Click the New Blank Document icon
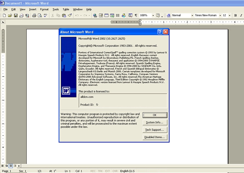Viewport: 244px width, 173px height. [4, 16]
